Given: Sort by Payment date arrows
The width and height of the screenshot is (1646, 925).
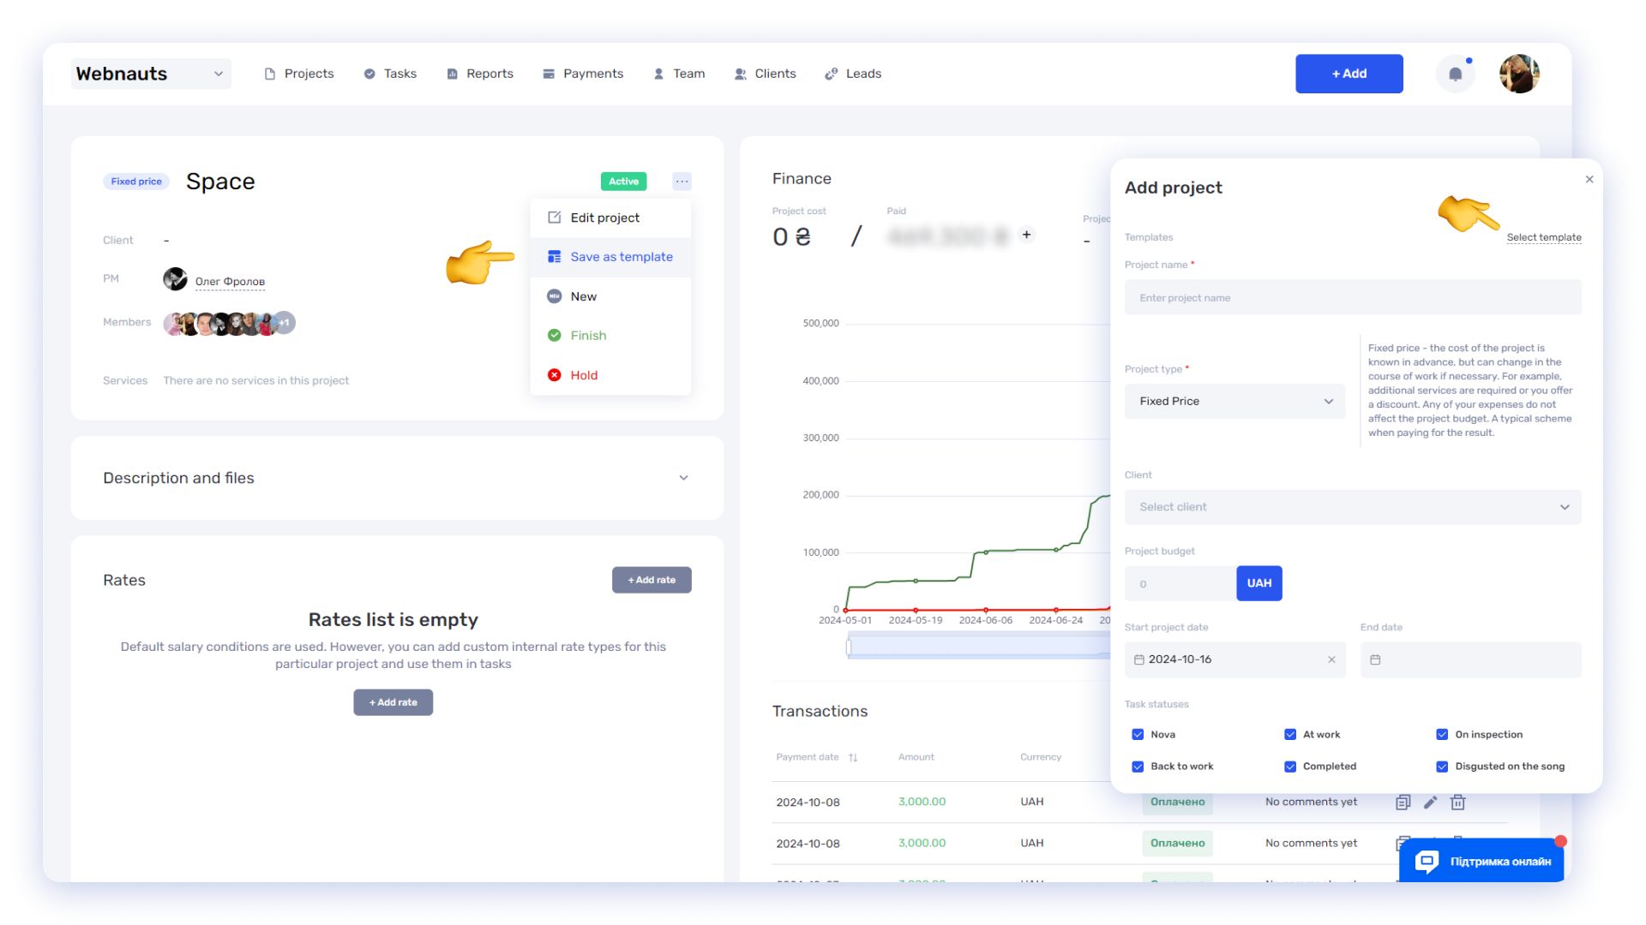Looking at the screenshot, I should pos(853,757).
